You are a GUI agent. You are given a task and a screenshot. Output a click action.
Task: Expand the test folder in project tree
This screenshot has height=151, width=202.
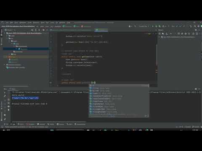[x=10, y=54]
